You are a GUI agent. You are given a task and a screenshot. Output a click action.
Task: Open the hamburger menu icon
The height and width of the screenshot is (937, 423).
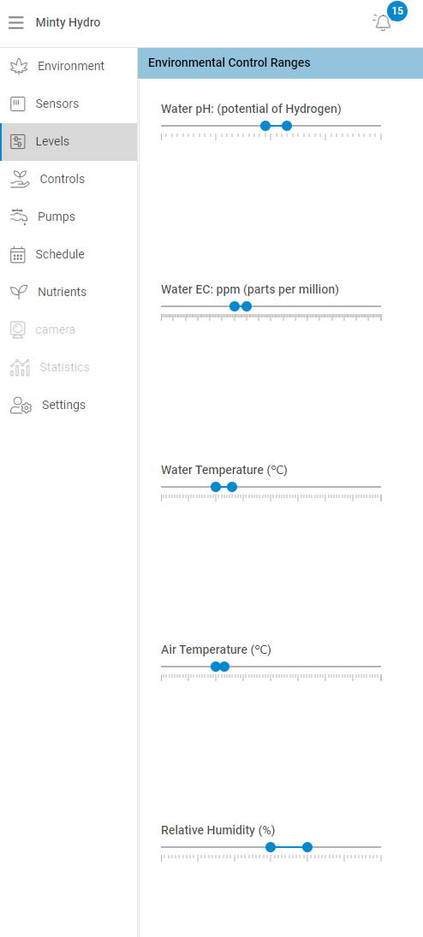coord(16,23)
